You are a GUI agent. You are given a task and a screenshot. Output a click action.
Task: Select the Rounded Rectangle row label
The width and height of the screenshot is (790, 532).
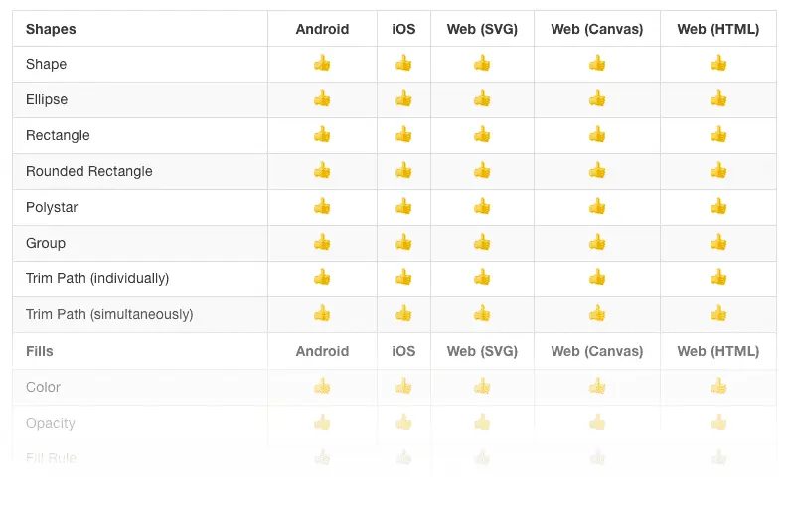click(x=89, y=171)
